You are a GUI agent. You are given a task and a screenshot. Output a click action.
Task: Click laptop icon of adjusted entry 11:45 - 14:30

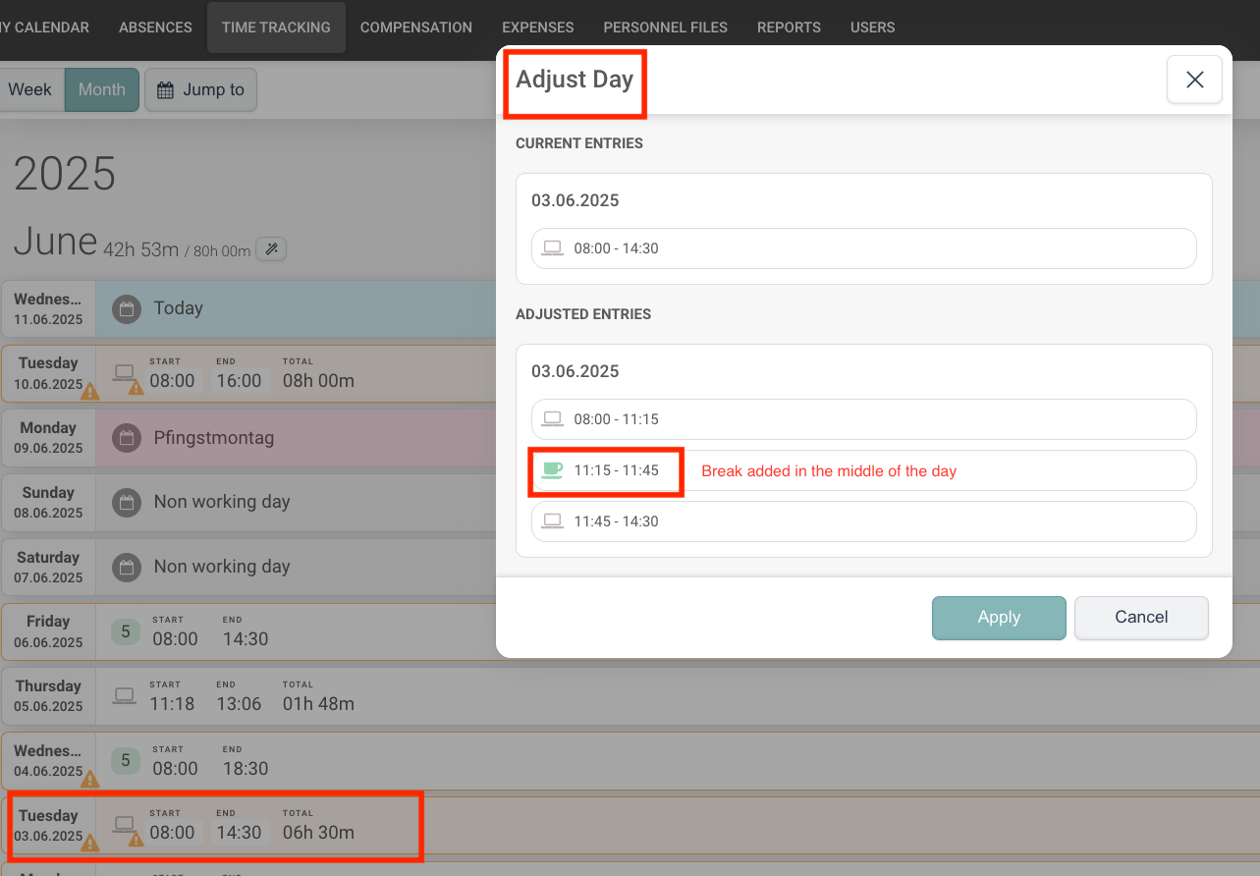553,521
